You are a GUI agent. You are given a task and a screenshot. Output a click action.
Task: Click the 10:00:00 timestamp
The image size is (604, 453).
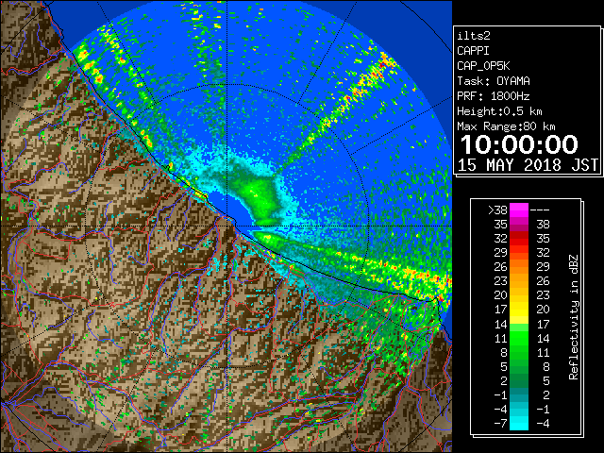click(x=519, y=144)
